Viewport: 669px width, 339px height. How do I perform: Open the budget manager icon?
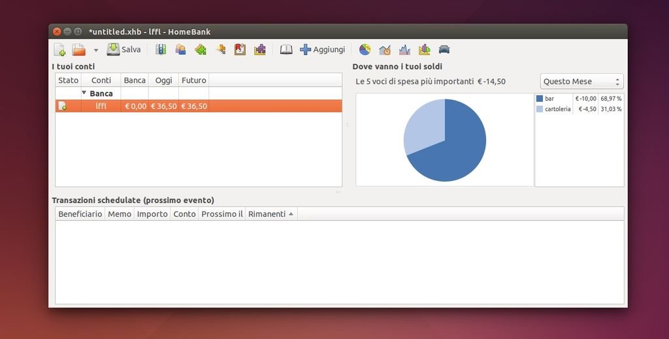tap(260, 50)
